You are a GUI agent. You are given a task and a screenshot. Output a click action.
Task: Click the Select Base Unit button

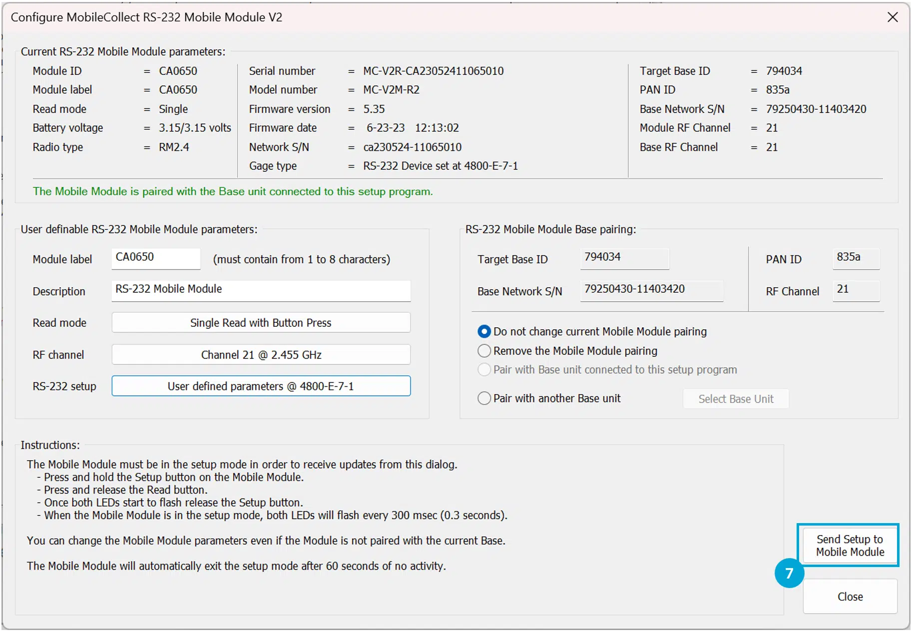[736, 399]
